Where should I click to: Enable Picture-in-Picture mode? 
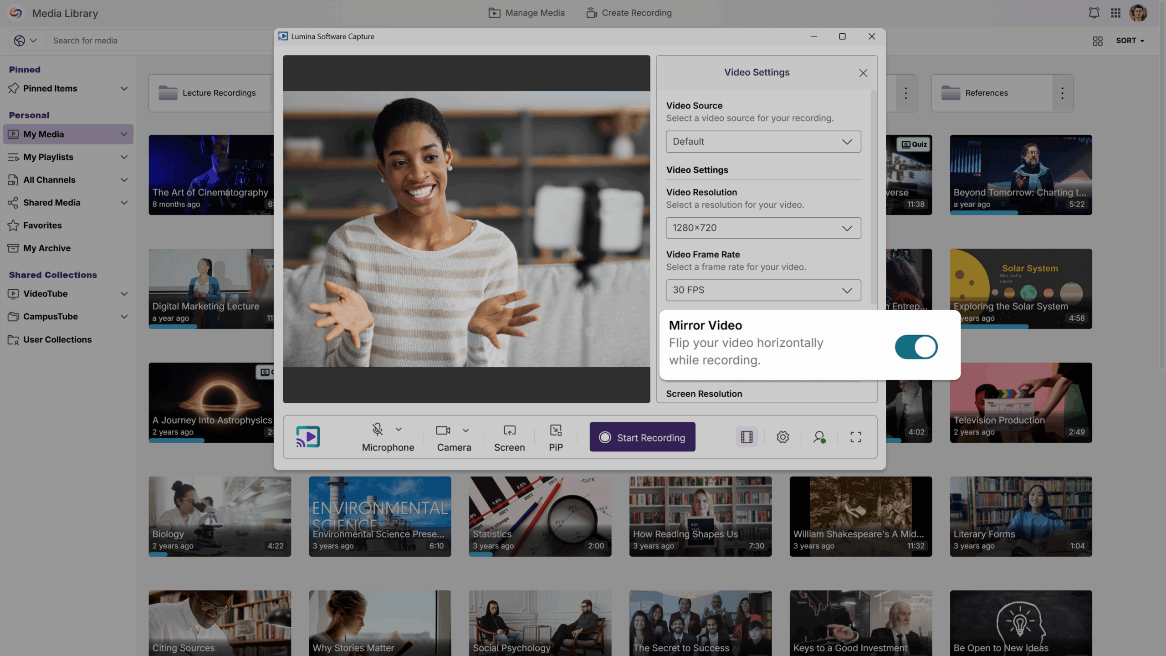556,430
